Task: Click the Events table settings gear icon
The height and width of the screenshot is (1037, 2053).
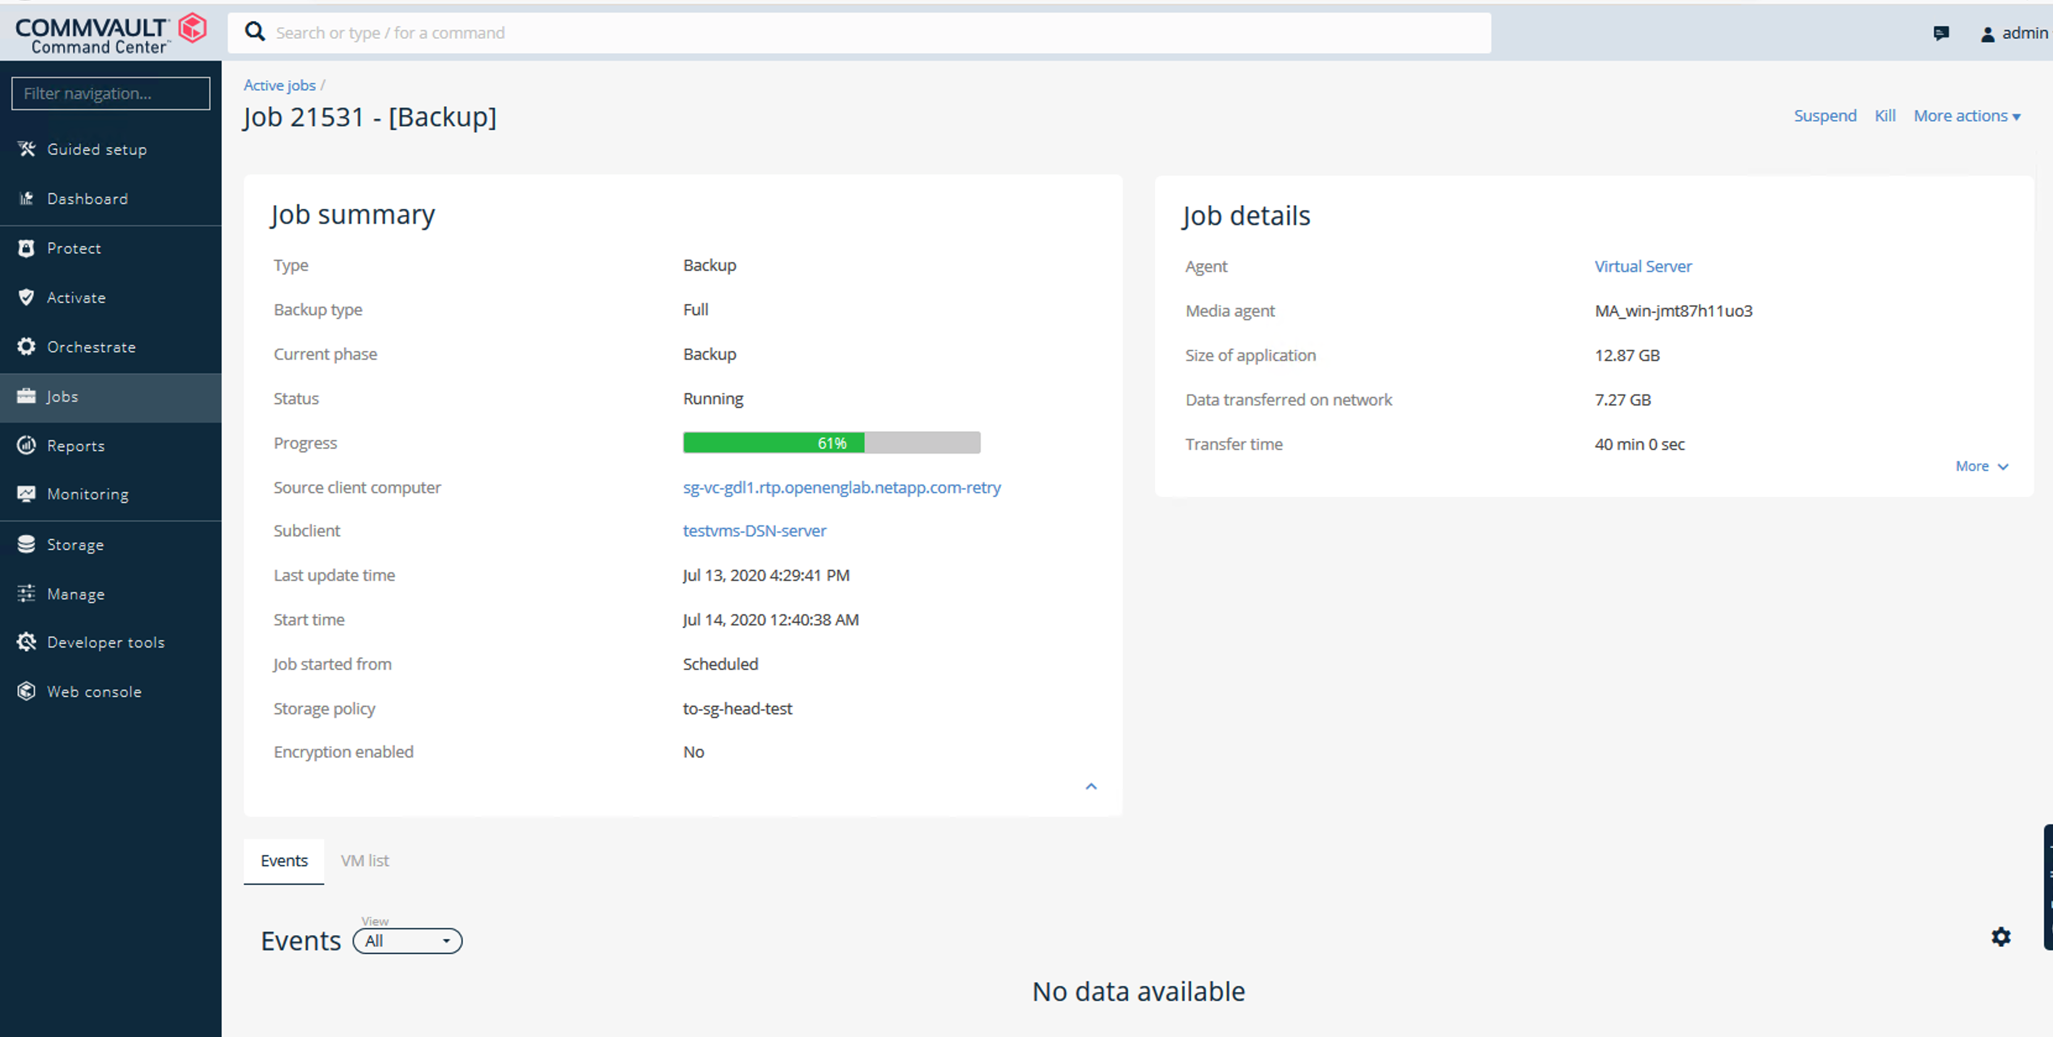Action: click(2000, 937)
